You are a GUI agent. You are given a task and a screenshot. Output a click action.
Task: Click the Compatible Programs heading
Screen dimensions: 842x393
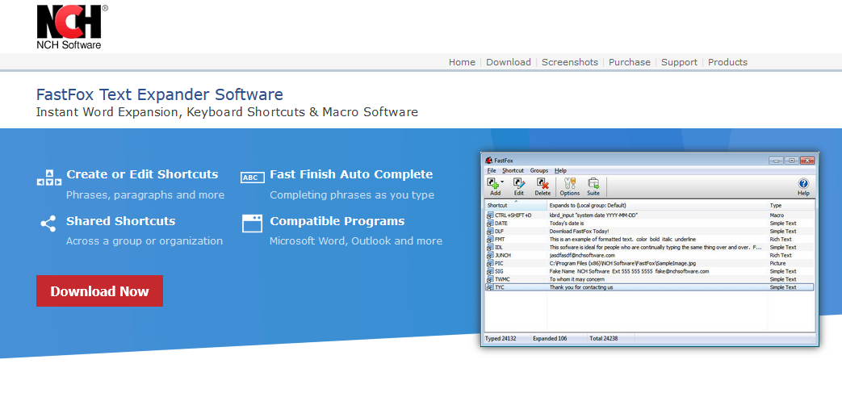coord(337,221)
